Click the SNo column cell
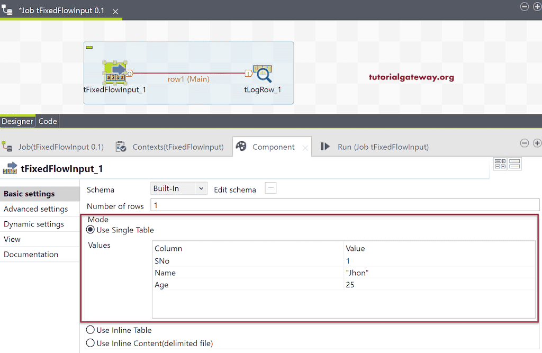This screenshot has width=542, height=353. point(248,261)
